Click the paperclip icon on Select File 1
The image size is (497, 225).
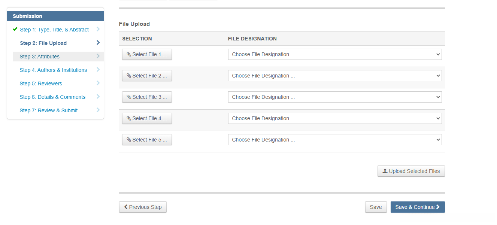point(129,55)
